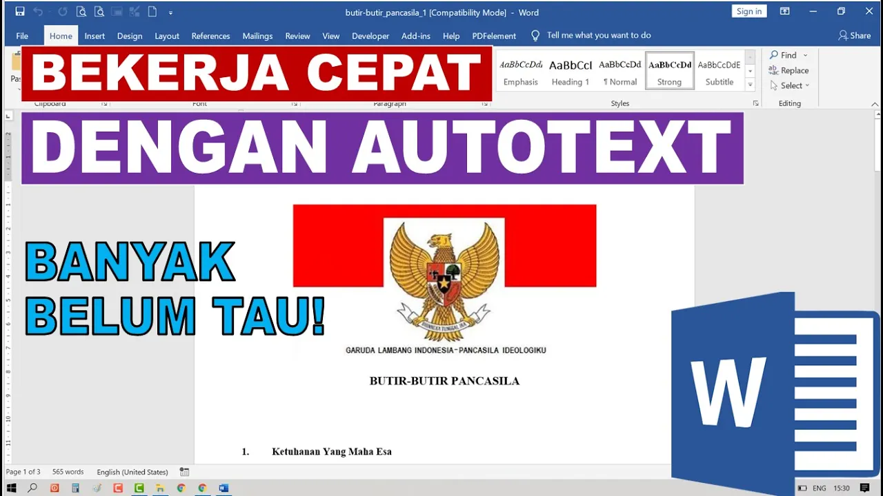The height and width of the screenshot is (496, 883).
Task: Apply the Heading 1 style
Action: (571, 71)
